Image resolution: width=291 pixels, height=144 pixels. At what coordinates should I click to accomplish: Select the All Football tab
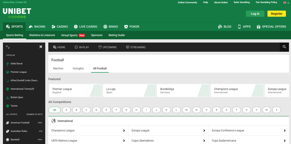[100, 69]
